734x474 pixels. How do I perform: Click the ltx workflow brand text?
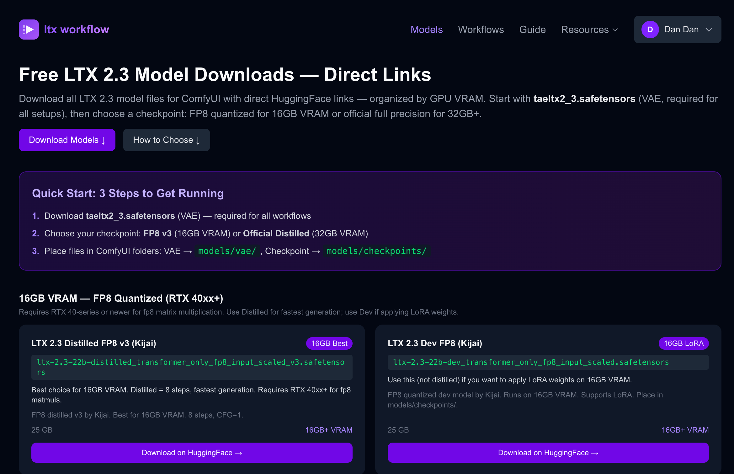pos(76,30)
